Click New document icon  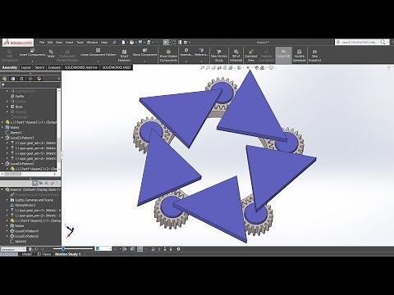click(123, 43)
